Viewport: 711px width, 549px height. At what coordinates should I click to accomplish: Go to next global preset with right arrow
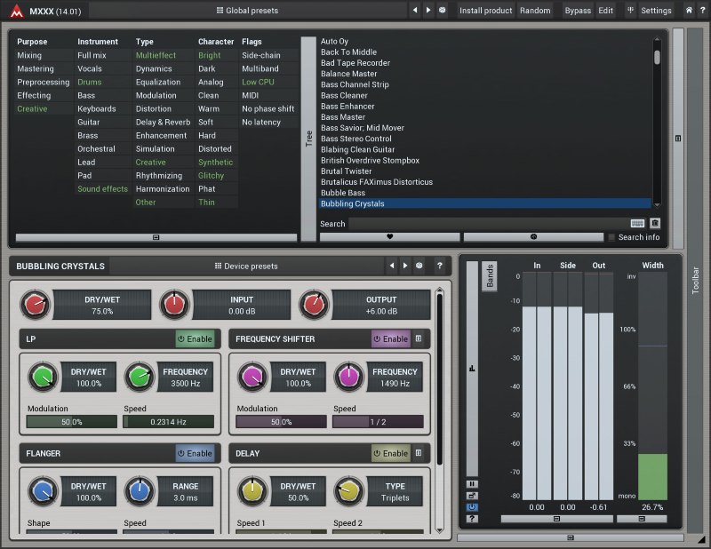[428, 11]
